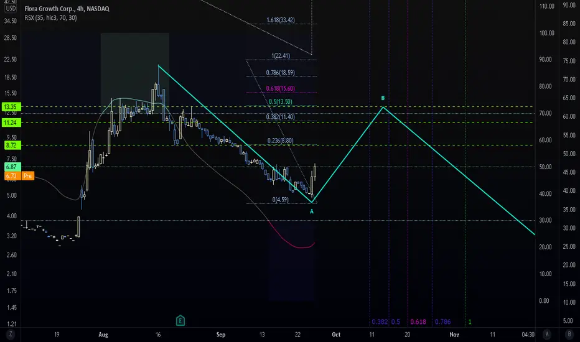Click the 6.87 last price label
The height and width of the screenshot is (342, 580).
(x=11, y=167)
